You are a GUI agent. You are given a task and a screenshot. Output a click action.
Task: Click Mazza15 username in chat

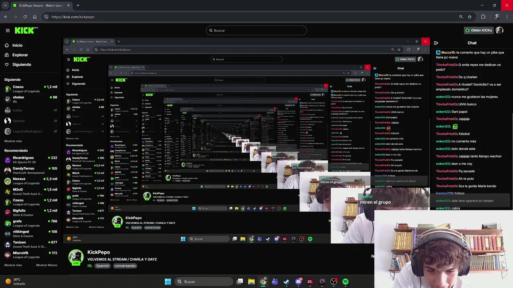pos(448,52)
